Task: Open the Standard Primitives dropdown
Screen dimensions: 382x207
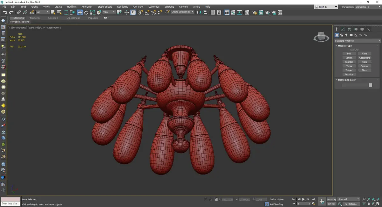Action: 357,41
